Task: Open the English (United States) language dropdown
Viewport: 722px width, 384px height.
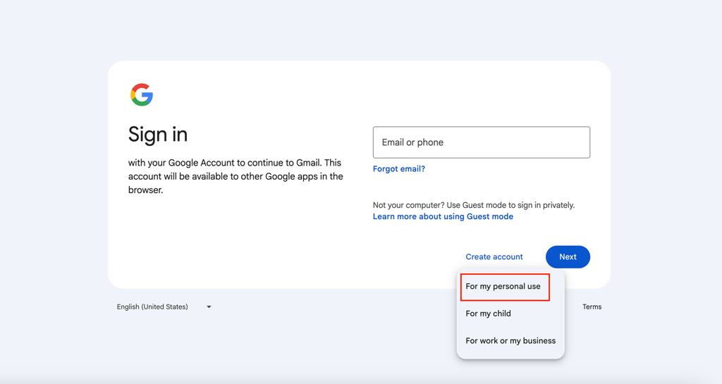Action: [164, 306]
